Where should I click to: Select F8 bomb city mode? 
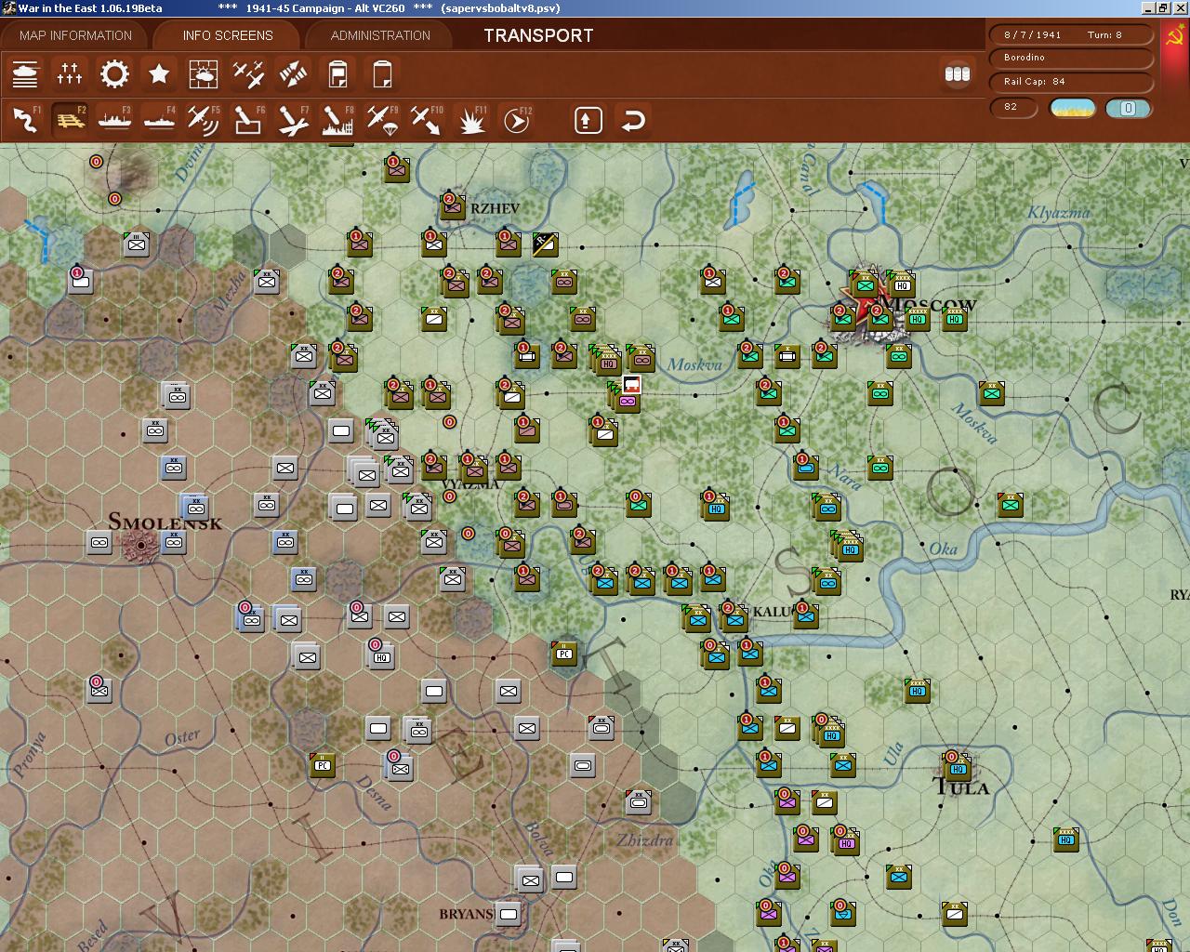(337, 120)
